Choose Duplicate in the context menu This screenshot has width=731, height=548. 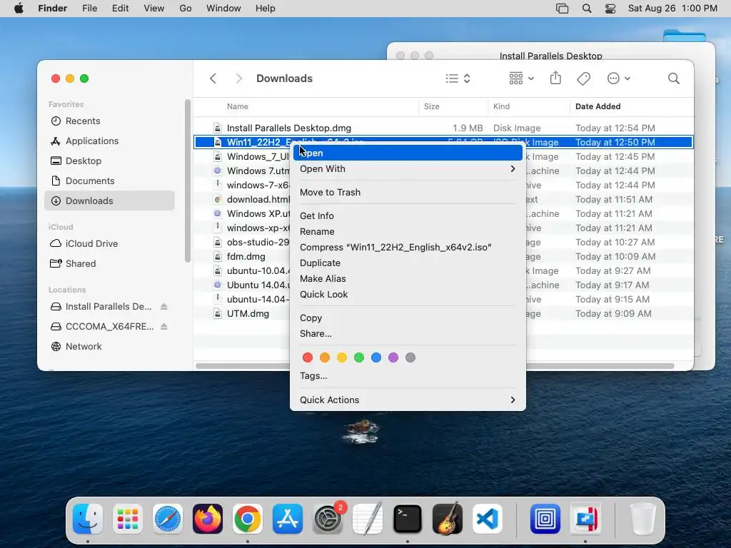click(408, 263)
